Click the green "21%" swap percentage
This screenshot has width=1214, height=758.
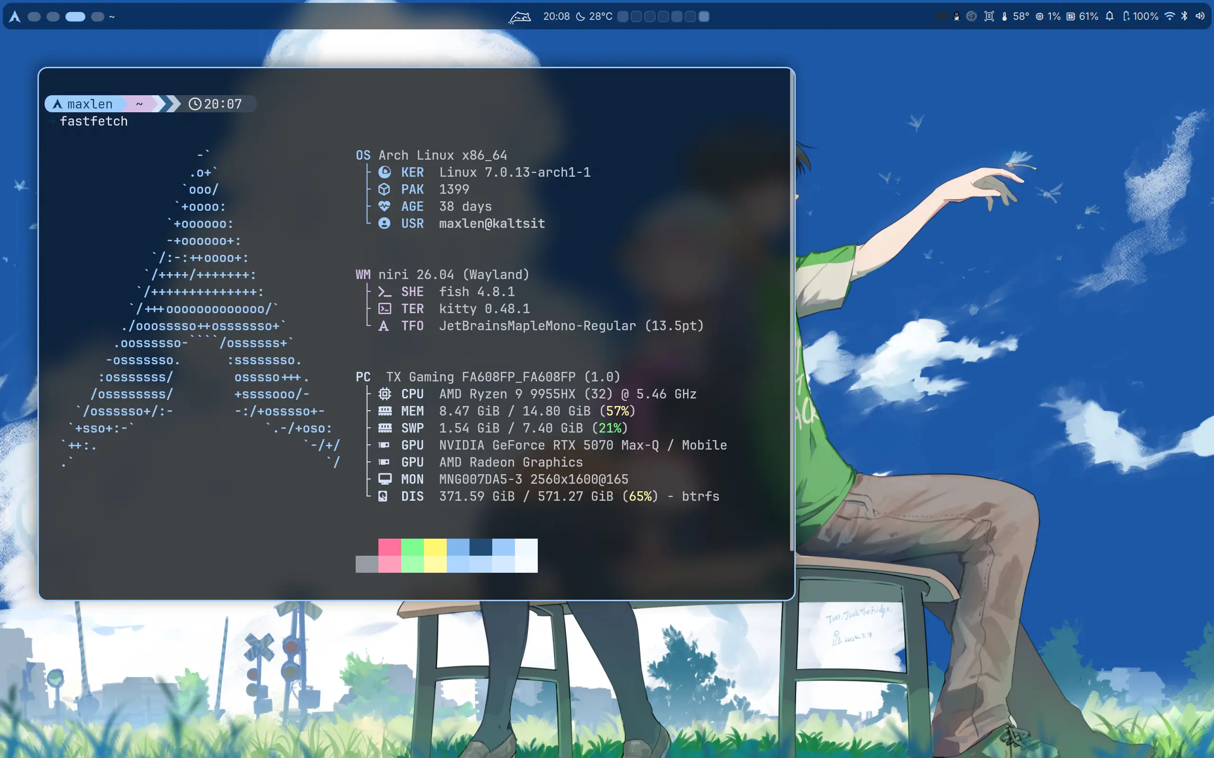pyautogui.click(x=610, y=428)
